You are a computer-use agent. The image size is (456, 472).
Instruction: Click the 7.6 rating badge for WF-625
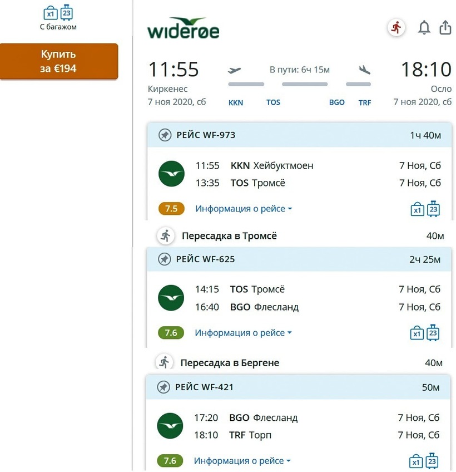click(x=171, y=333)
